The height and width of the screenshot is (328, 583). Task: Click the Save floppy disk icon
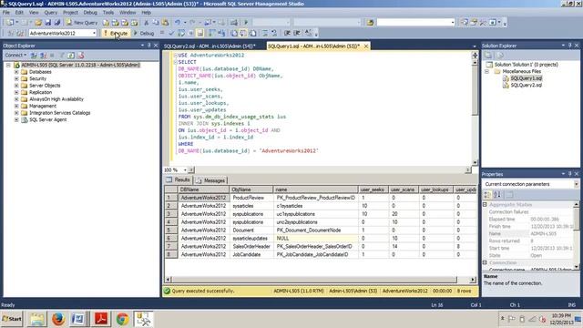click(x=48, y=23)
